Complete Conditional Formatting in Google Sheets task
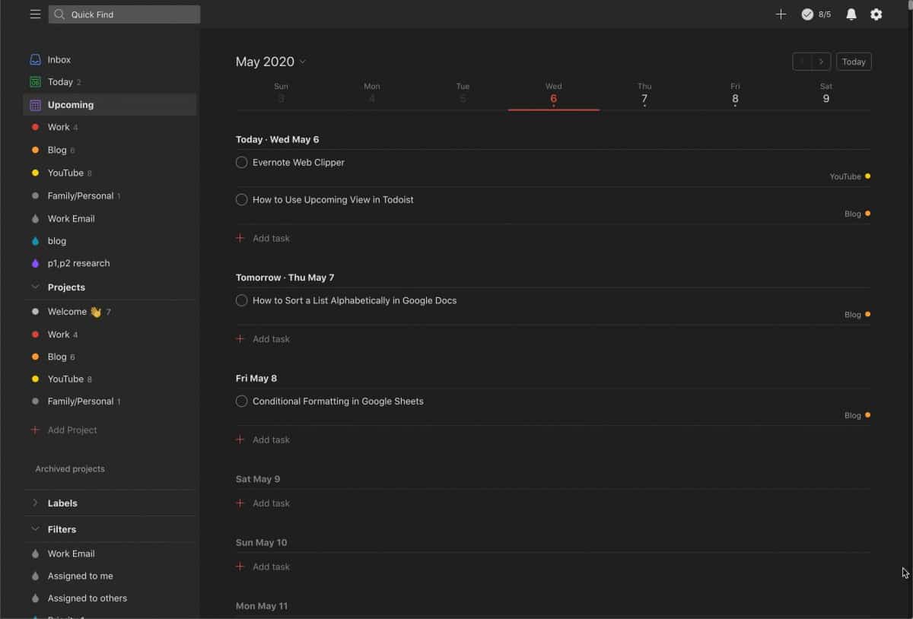 tap(242, 401)
